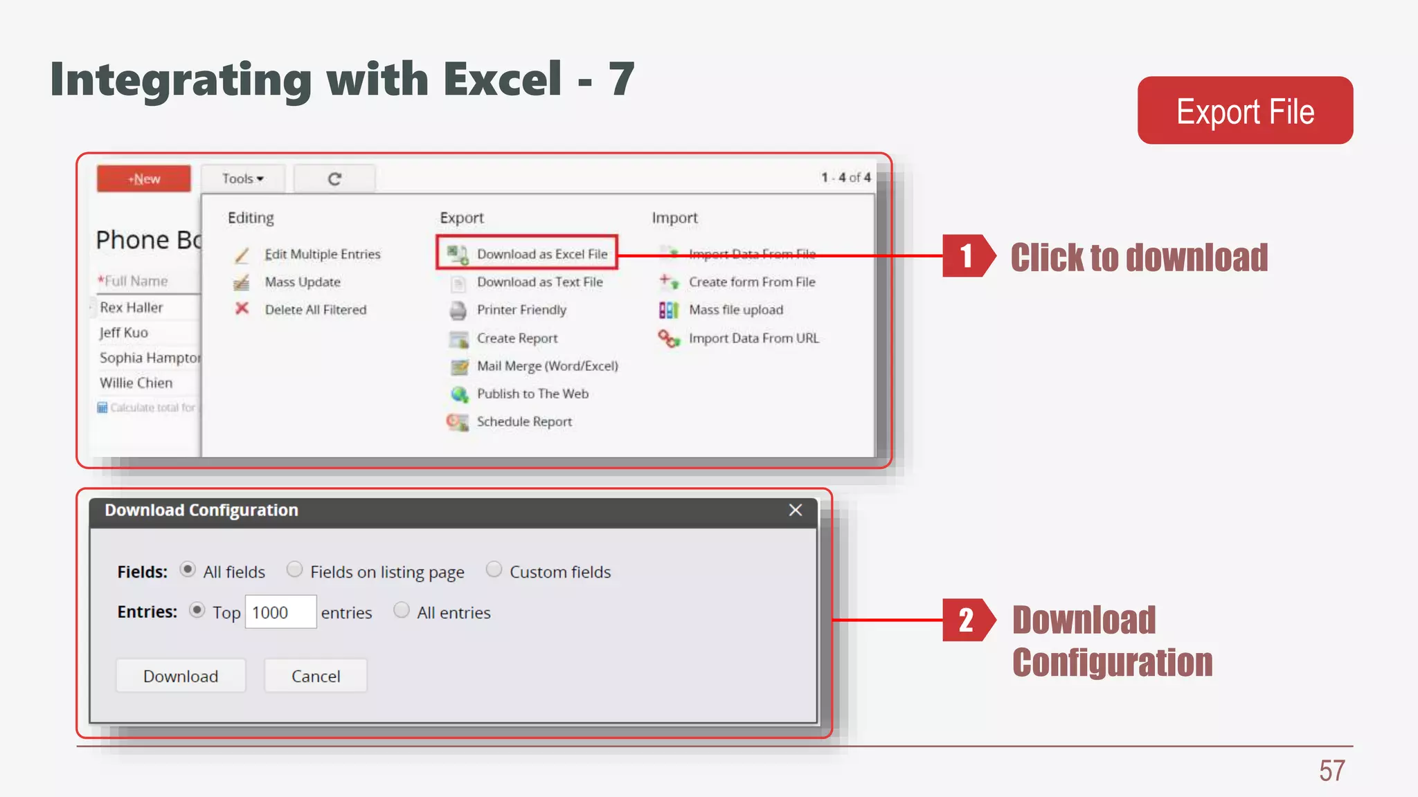This screenshot has width=1418, height=797.
Task: Choose the All entries radio option
Action: (x=402, y=610)
